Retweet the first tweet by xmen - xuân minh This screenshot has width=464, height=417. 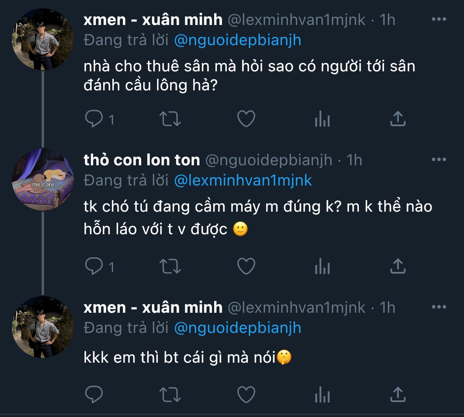pyautogui.click(x=170, y=119)
